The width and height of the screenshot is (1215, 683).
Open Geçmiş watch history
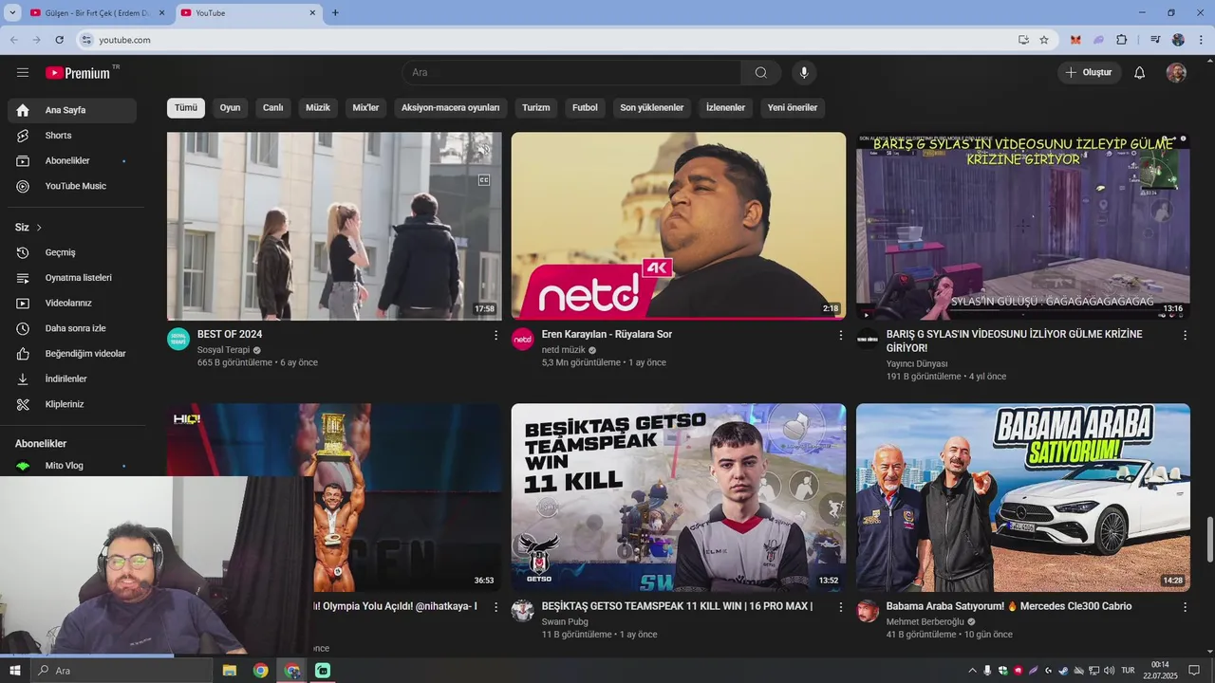click(72, 252)
